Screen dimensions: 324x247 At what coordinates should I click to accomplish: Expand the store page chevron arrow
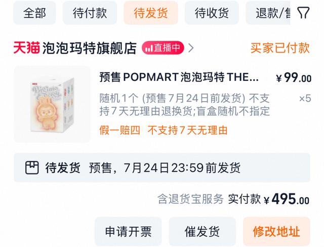pyautogui.click(x=191, y=48)
